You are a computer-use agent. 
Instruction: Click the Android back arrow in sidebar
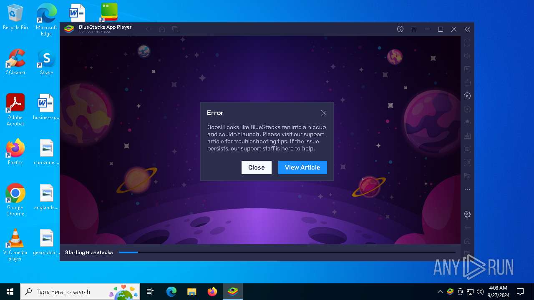click(467, 227)
